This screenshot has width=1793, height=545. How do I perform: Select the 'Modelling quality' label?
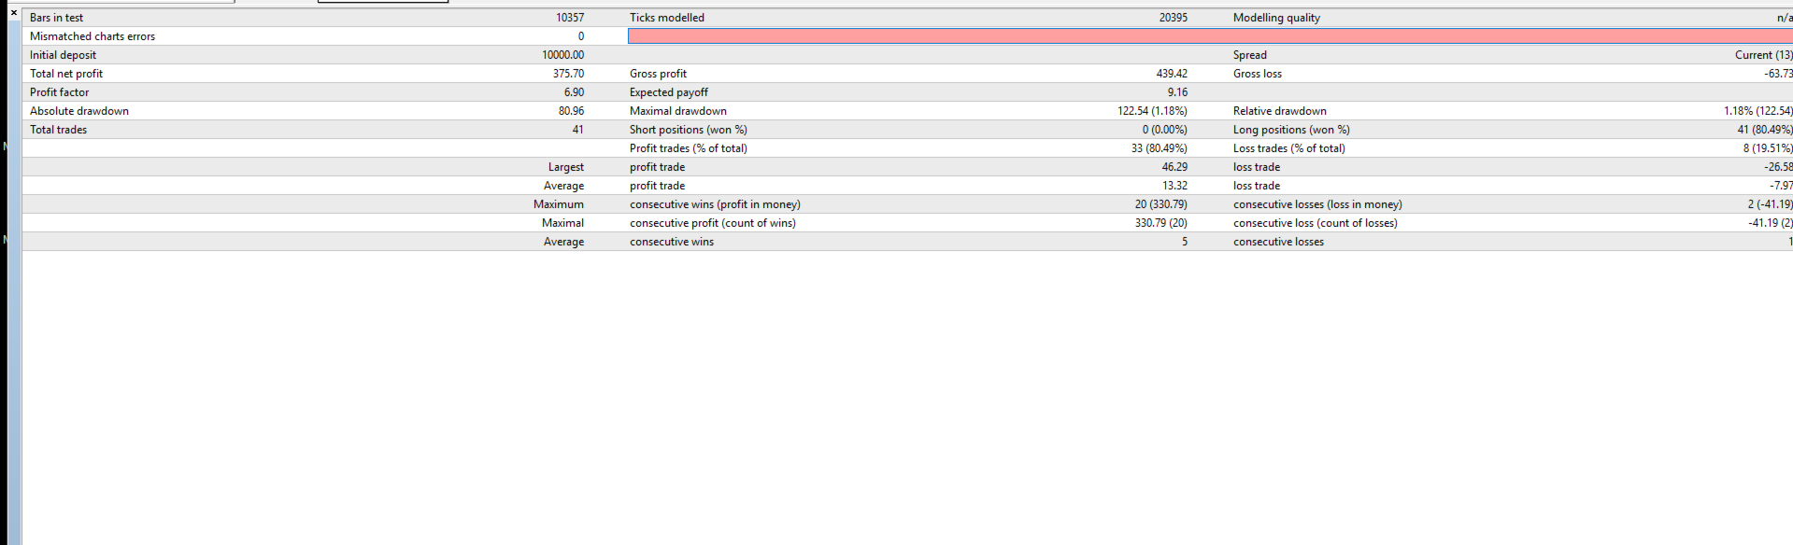tap(1276, 18)
